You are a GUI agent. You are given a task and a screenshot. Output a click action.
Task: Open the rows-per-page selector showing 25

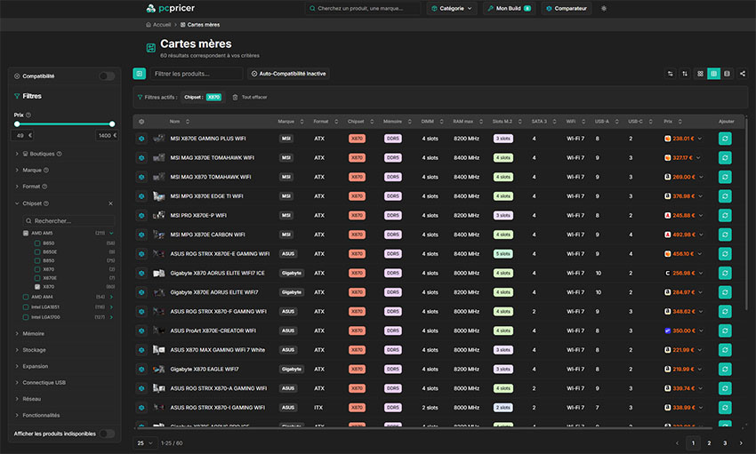[x=143, y=442]
